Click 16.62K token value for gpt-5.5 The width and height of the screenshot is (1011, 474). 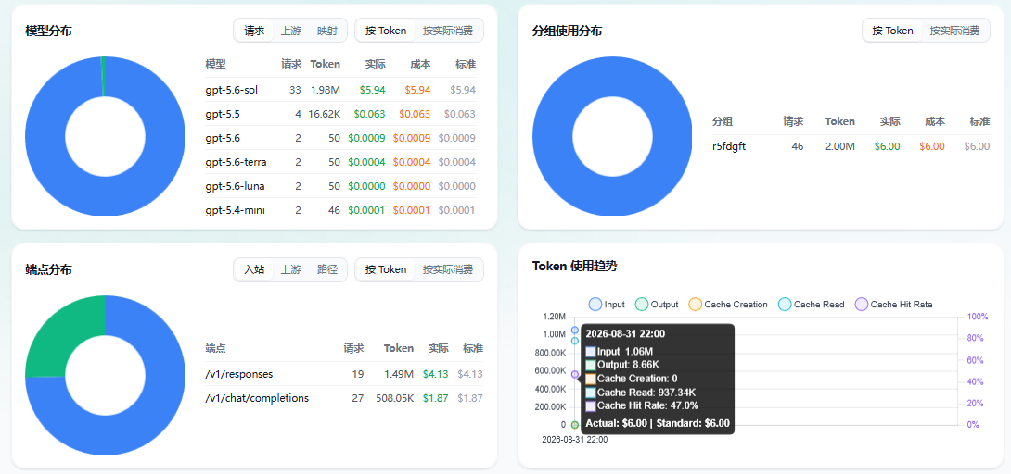(x=325, y=114)
